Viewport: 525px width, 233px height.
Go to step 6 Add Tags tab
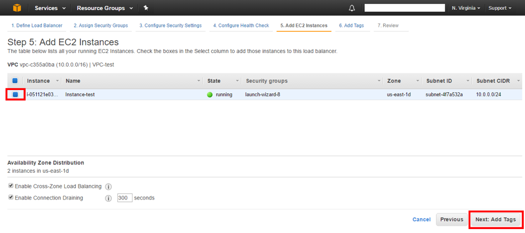[x=351, y=26]
